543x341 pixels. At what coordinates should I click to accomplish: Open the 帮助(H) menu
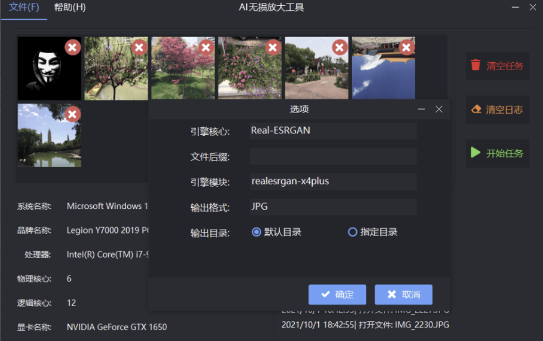click(x=70, y=8)
